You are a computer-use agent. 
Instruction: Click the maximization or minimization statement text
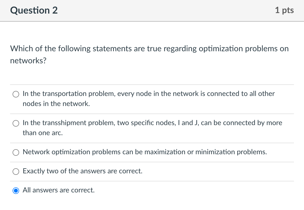pyautogui.click(x=145, y=152)
